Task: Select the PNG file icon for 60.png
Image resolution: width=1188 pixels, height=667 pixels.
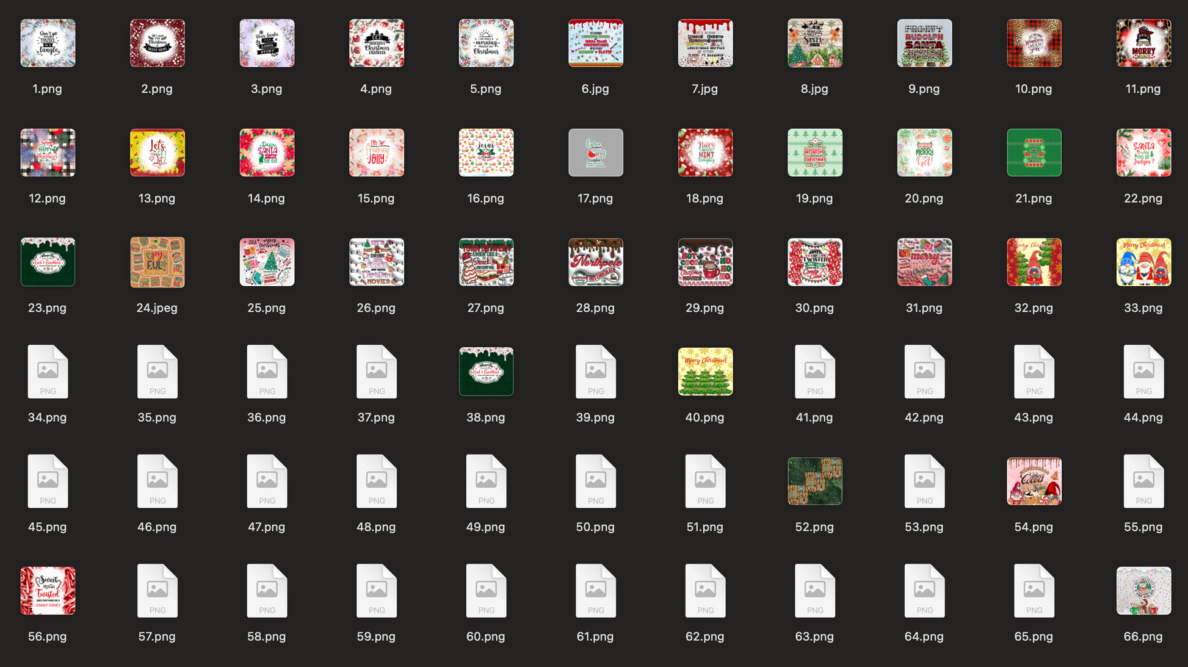Action: tap(486, 591)
